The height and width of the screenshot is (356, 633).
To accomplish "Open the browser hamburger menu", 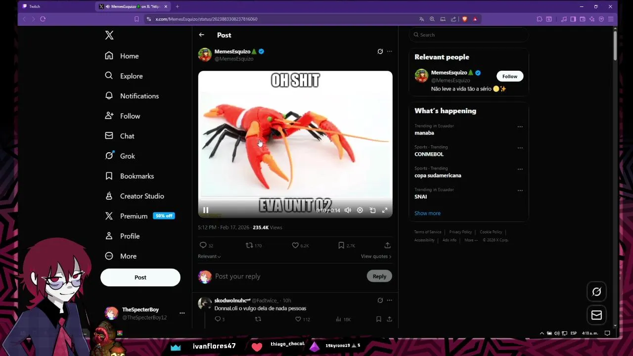I will (x=611, y=19).
